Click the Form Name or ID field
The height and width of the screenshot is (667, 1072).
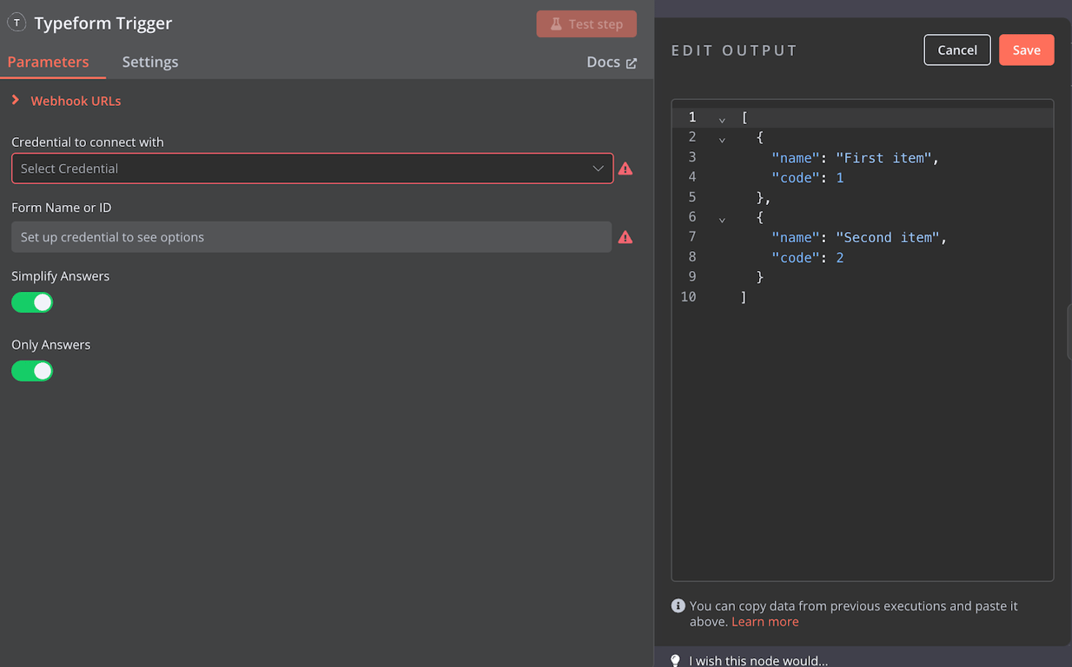(311, 237)
